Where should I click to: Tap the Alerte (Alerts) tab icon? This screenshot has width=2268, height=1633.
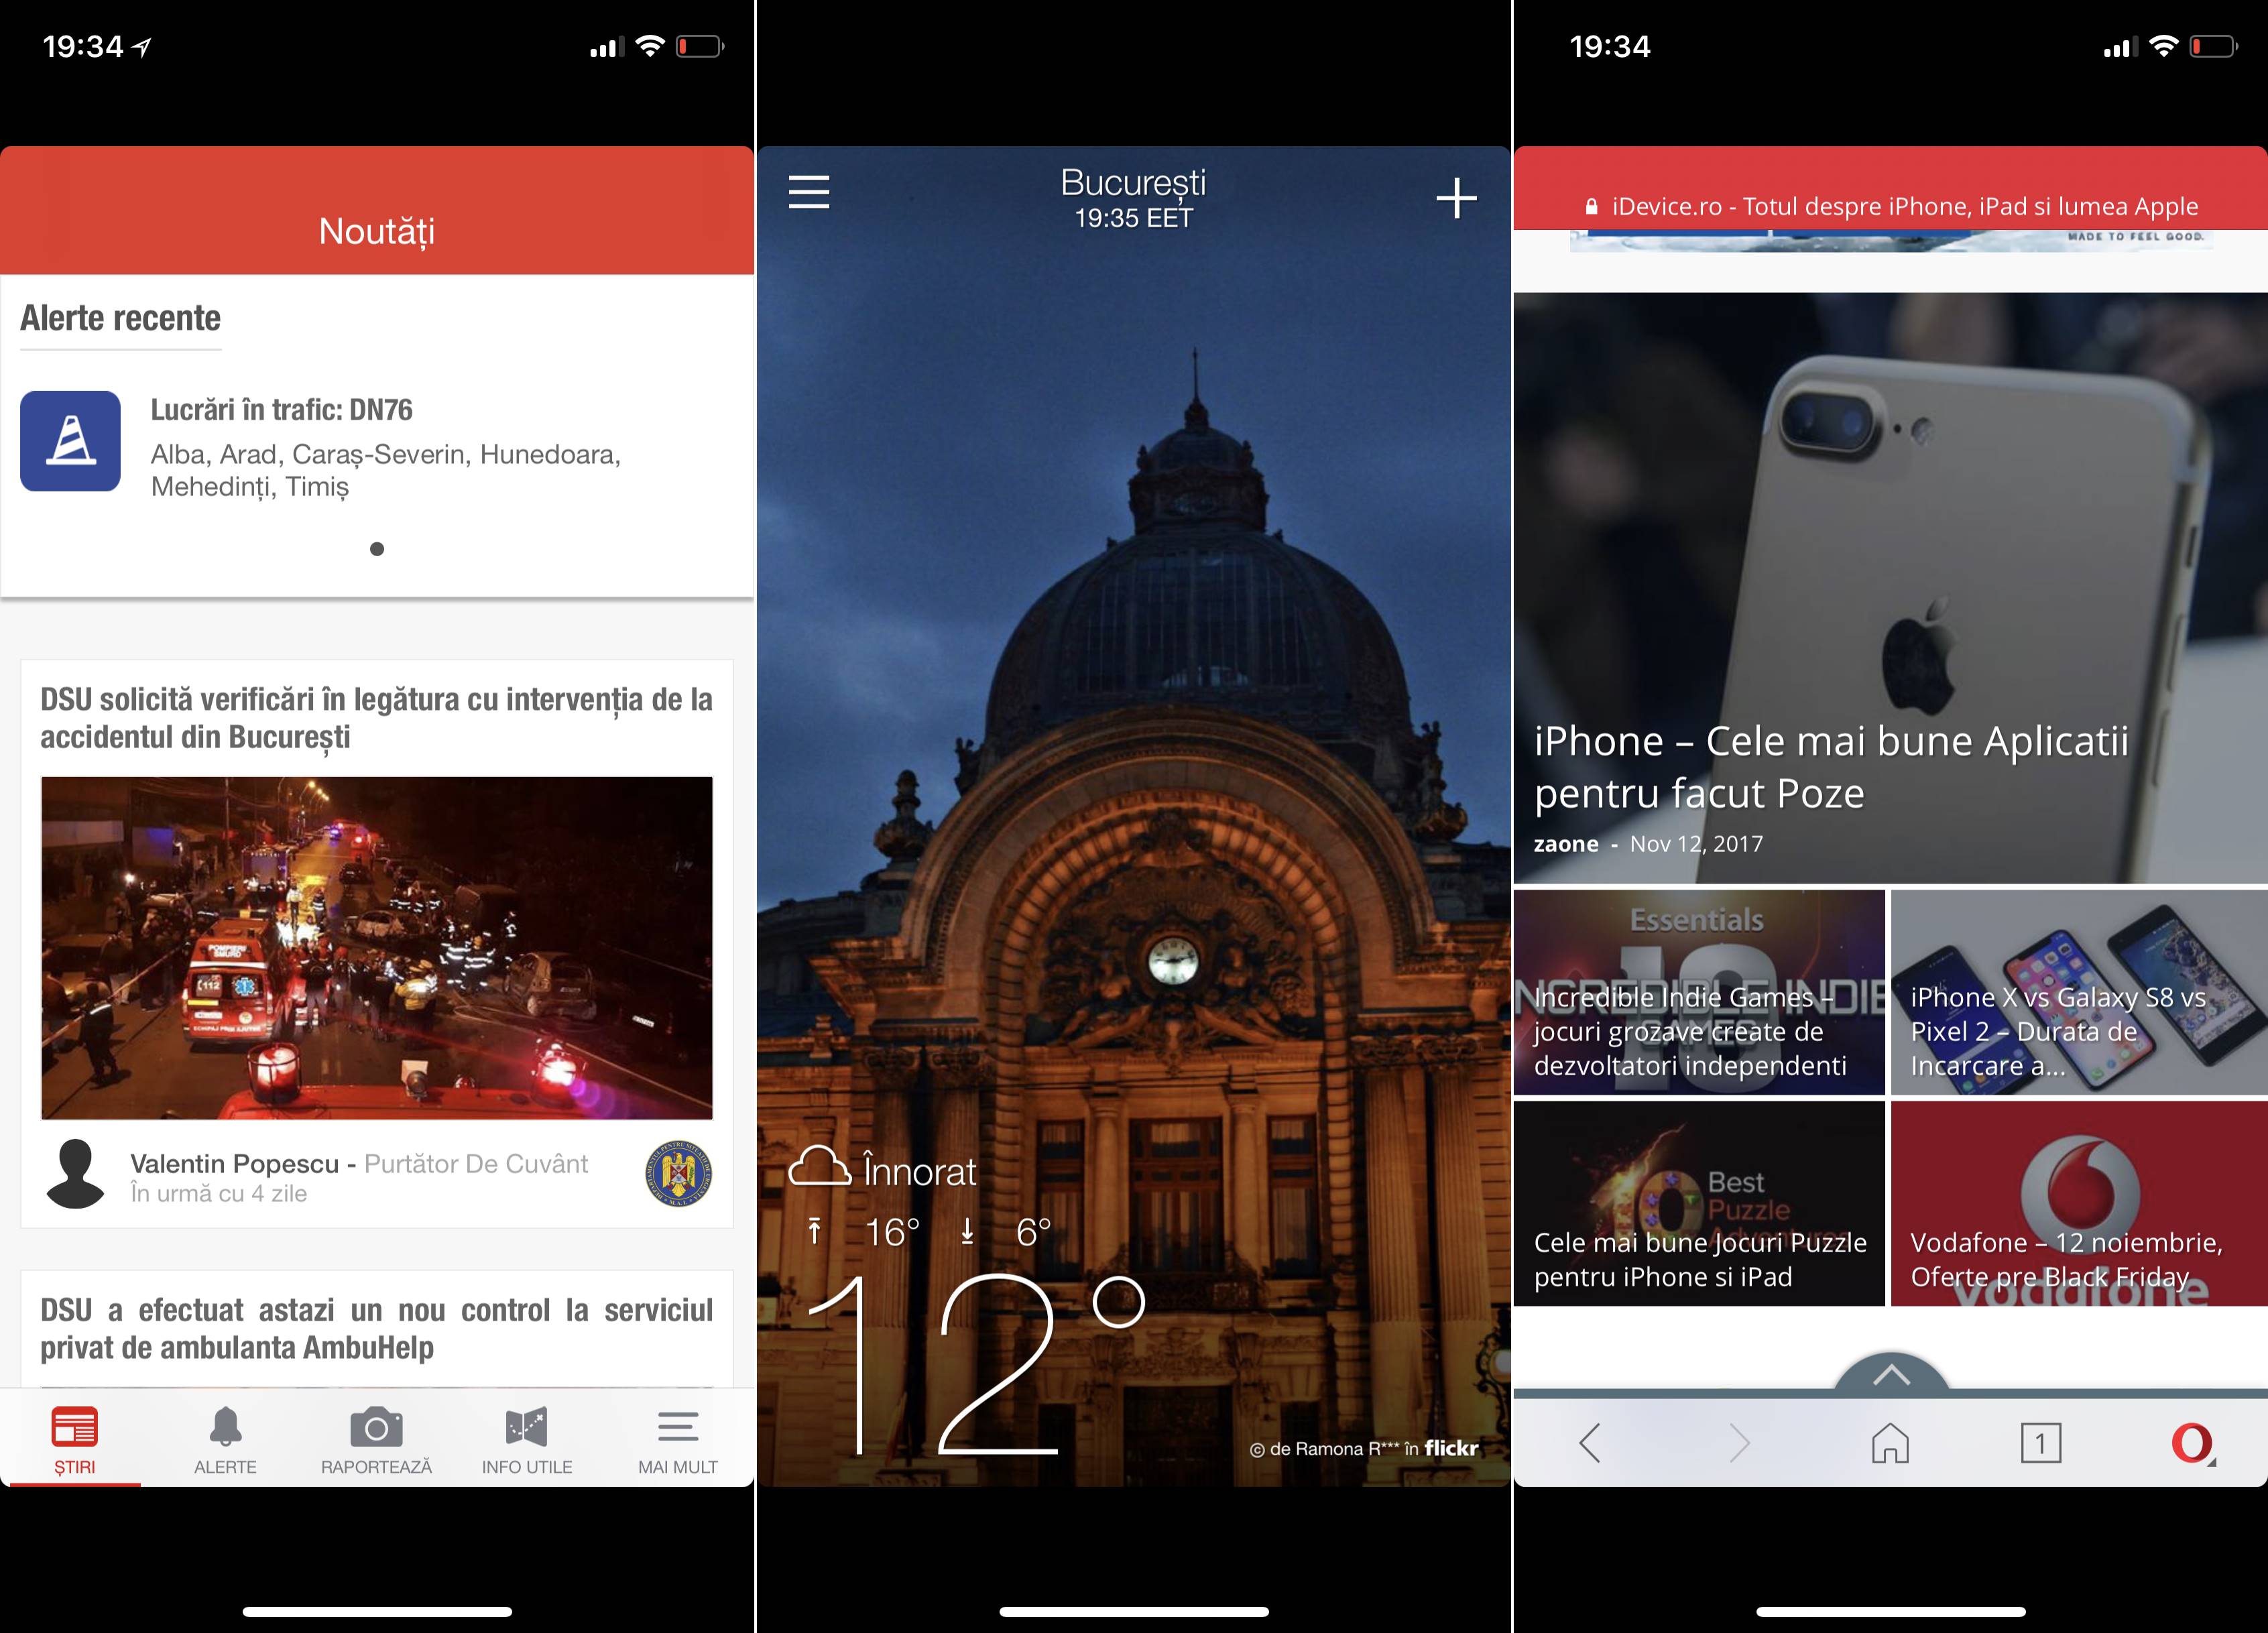pyautogui.click(x=224, y=1431)
